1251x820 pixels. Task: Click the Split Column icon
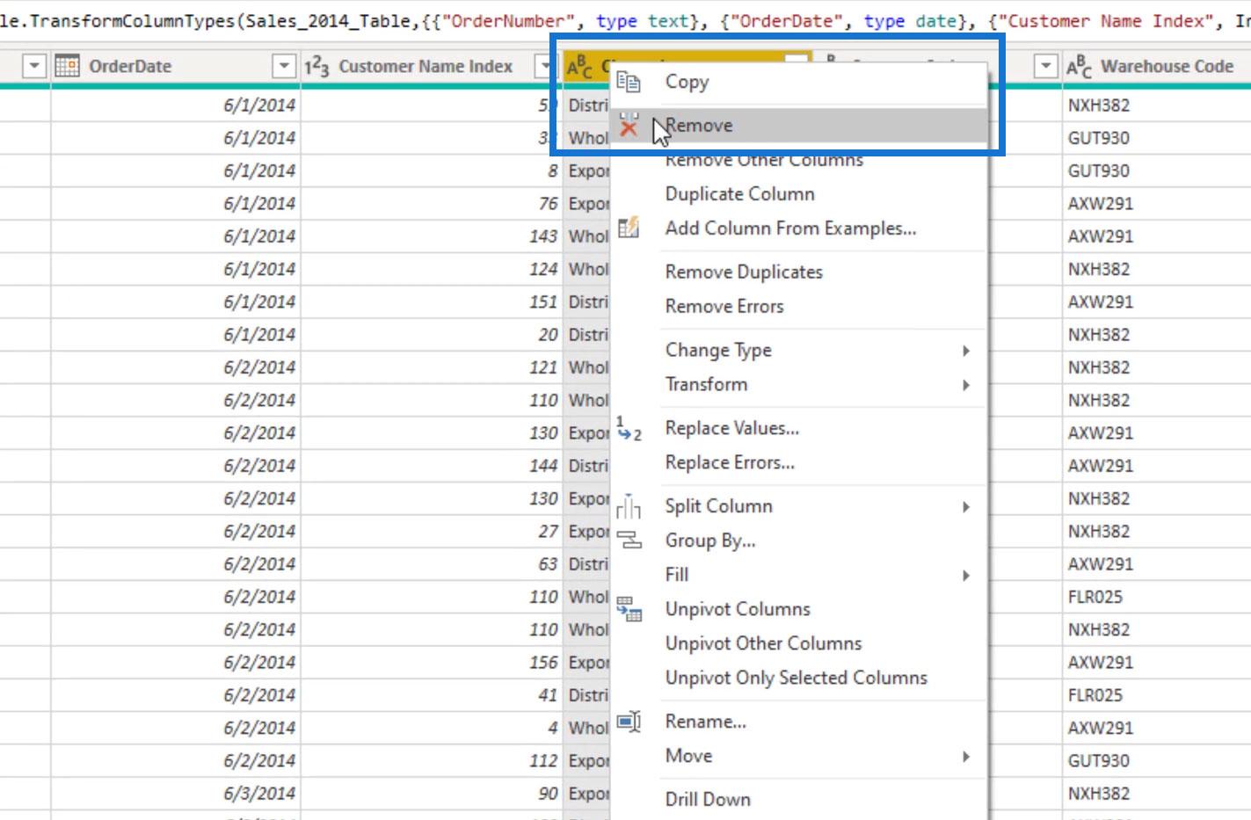[x=629, y=506]
